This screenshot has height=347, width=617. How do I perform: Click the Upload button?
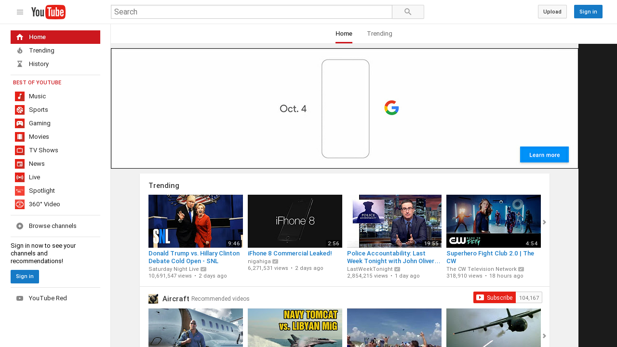552,12
